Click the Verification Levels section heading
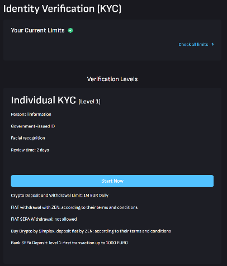 click(x=112, y=79)
